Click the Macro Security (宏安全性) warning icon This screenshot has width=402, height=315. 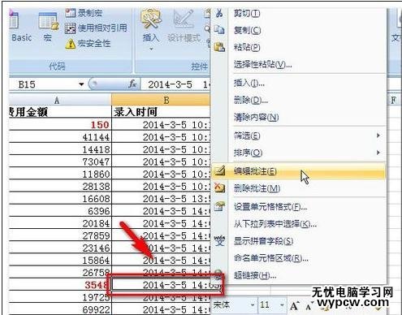point(70,44)
